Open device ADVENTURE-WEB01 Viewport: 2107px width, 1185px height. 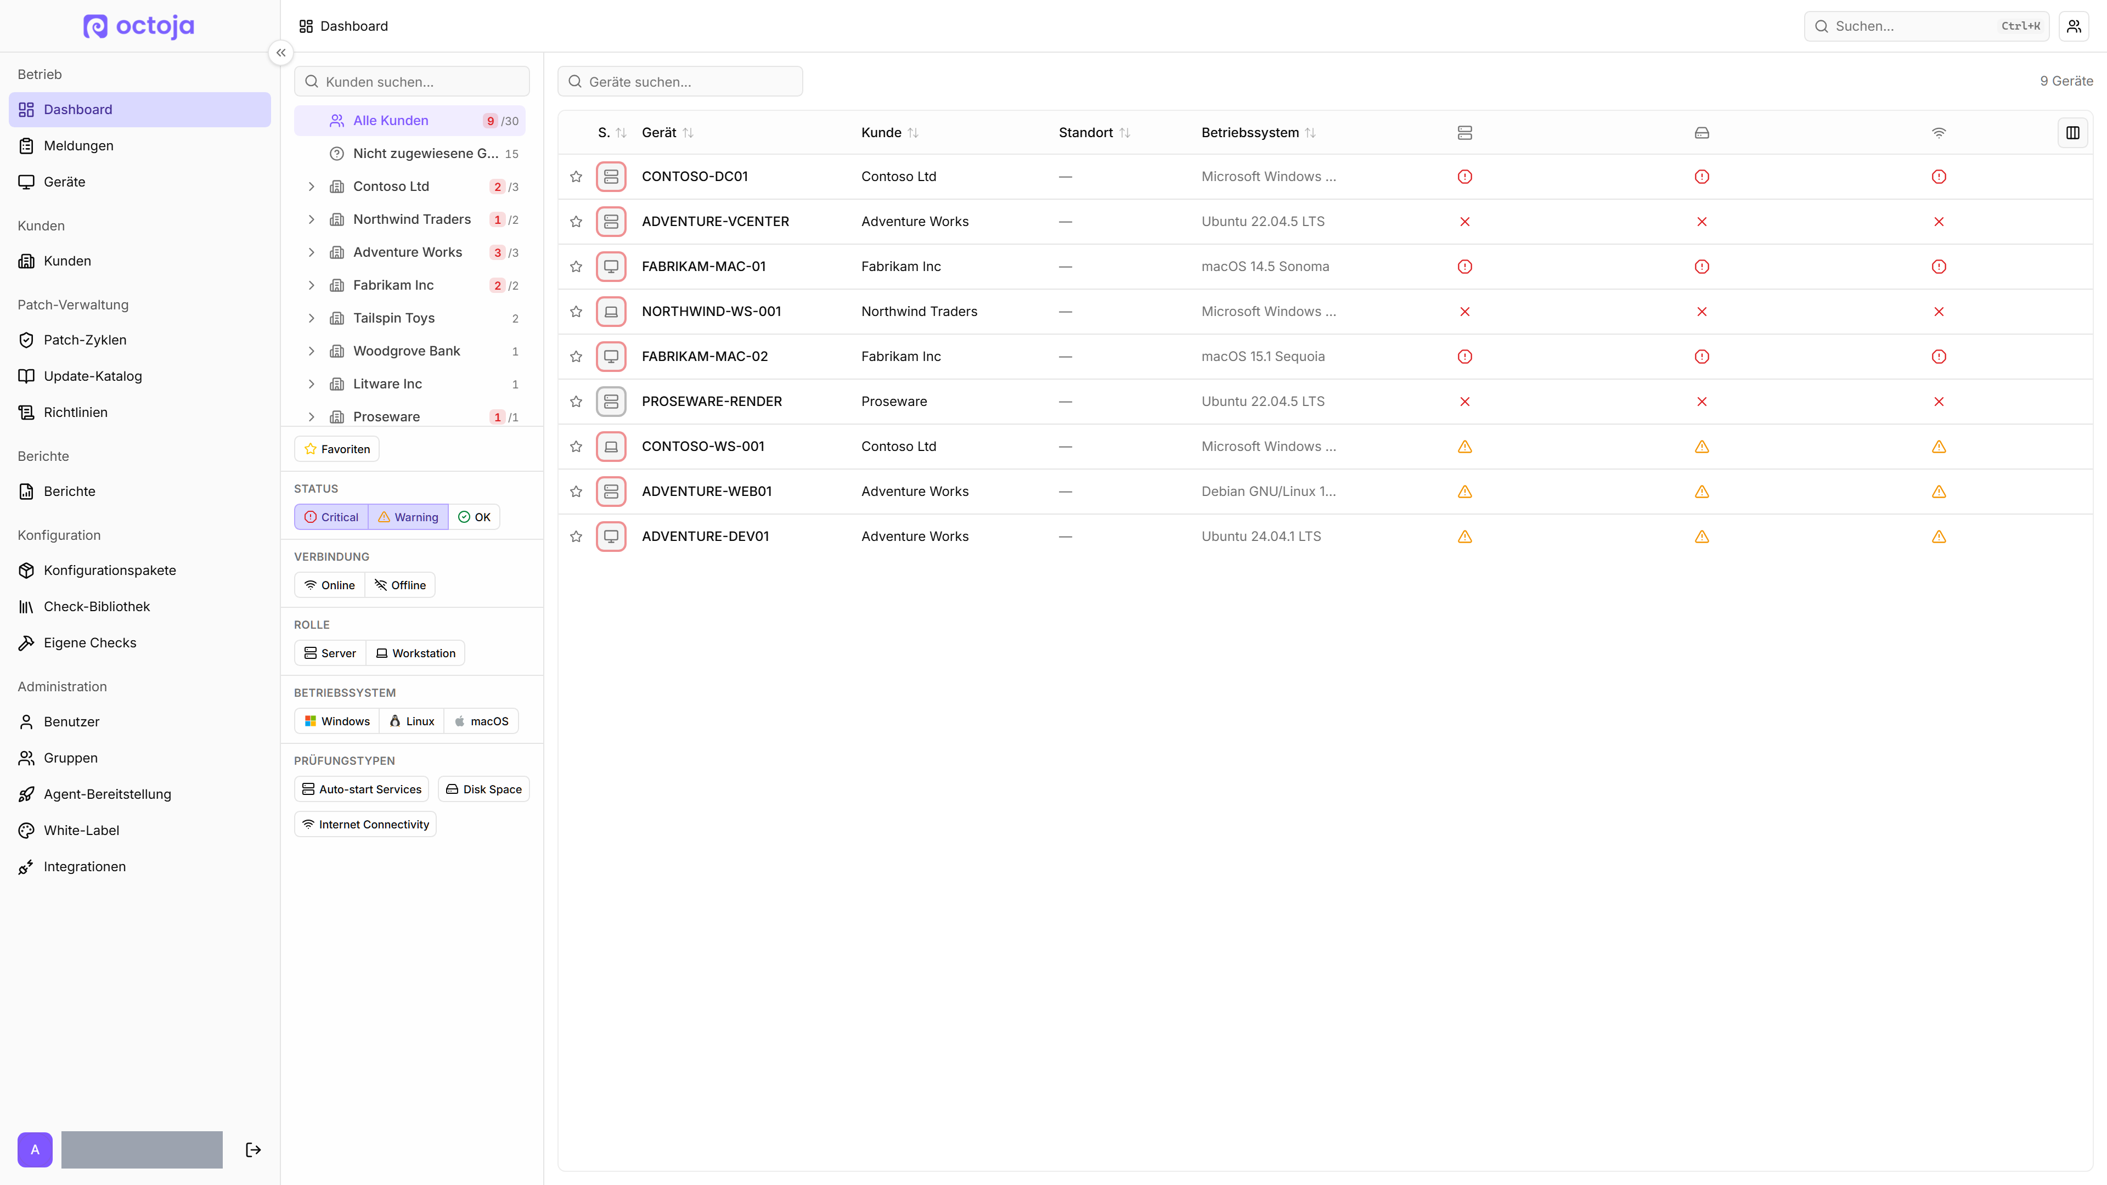pyautogui.click(x=707, y=492)
